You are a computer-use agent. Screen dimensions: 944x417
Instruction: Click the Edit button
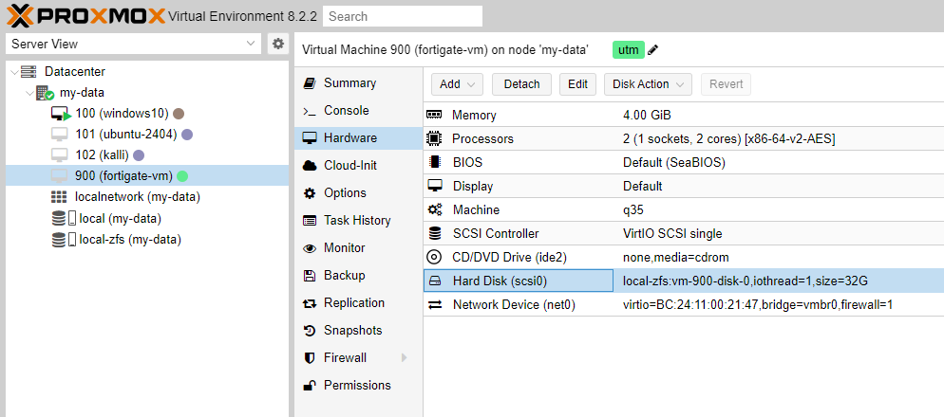tap(577, 84)
